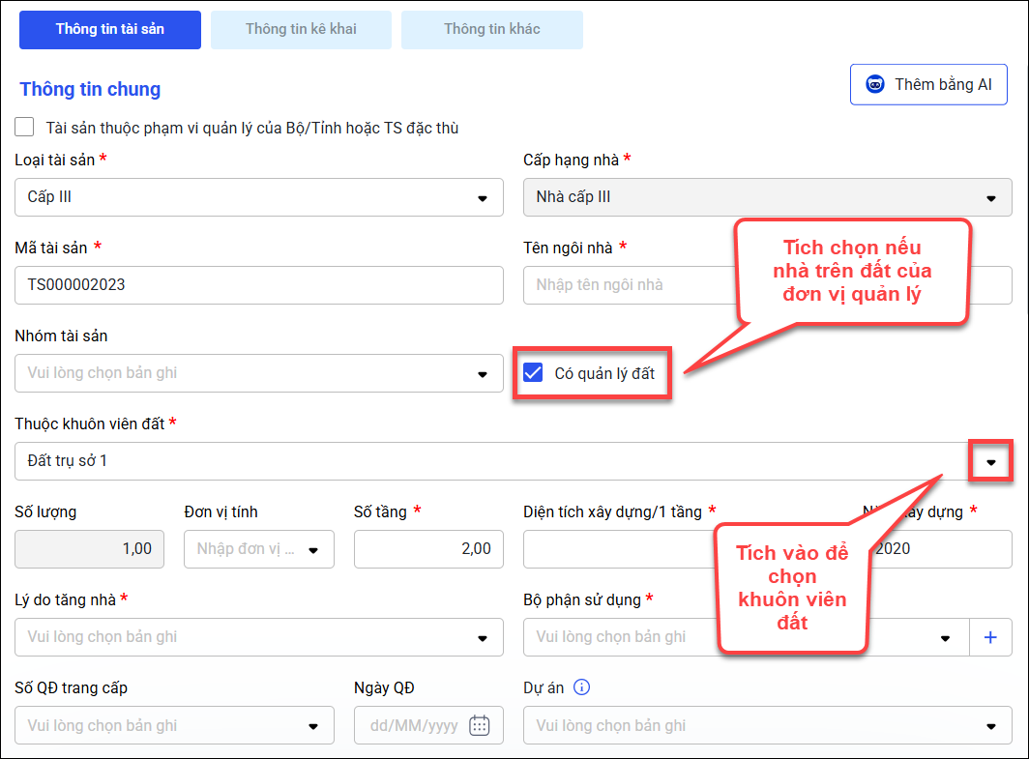This screenshot has width=1029, height=759.
Task: Open the Số QĐ trang cấp dropdown
Action: tap(313, 726)
